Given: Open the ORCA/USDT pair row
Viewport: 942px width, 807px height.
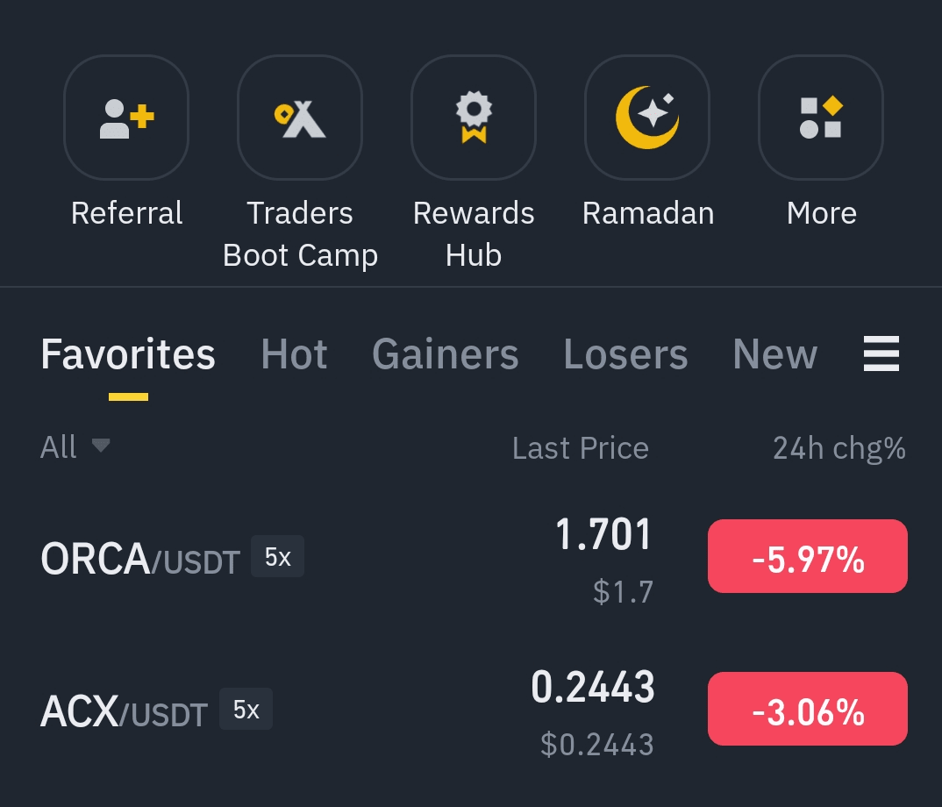Looking at the screenshot, I should click(140, 559).
